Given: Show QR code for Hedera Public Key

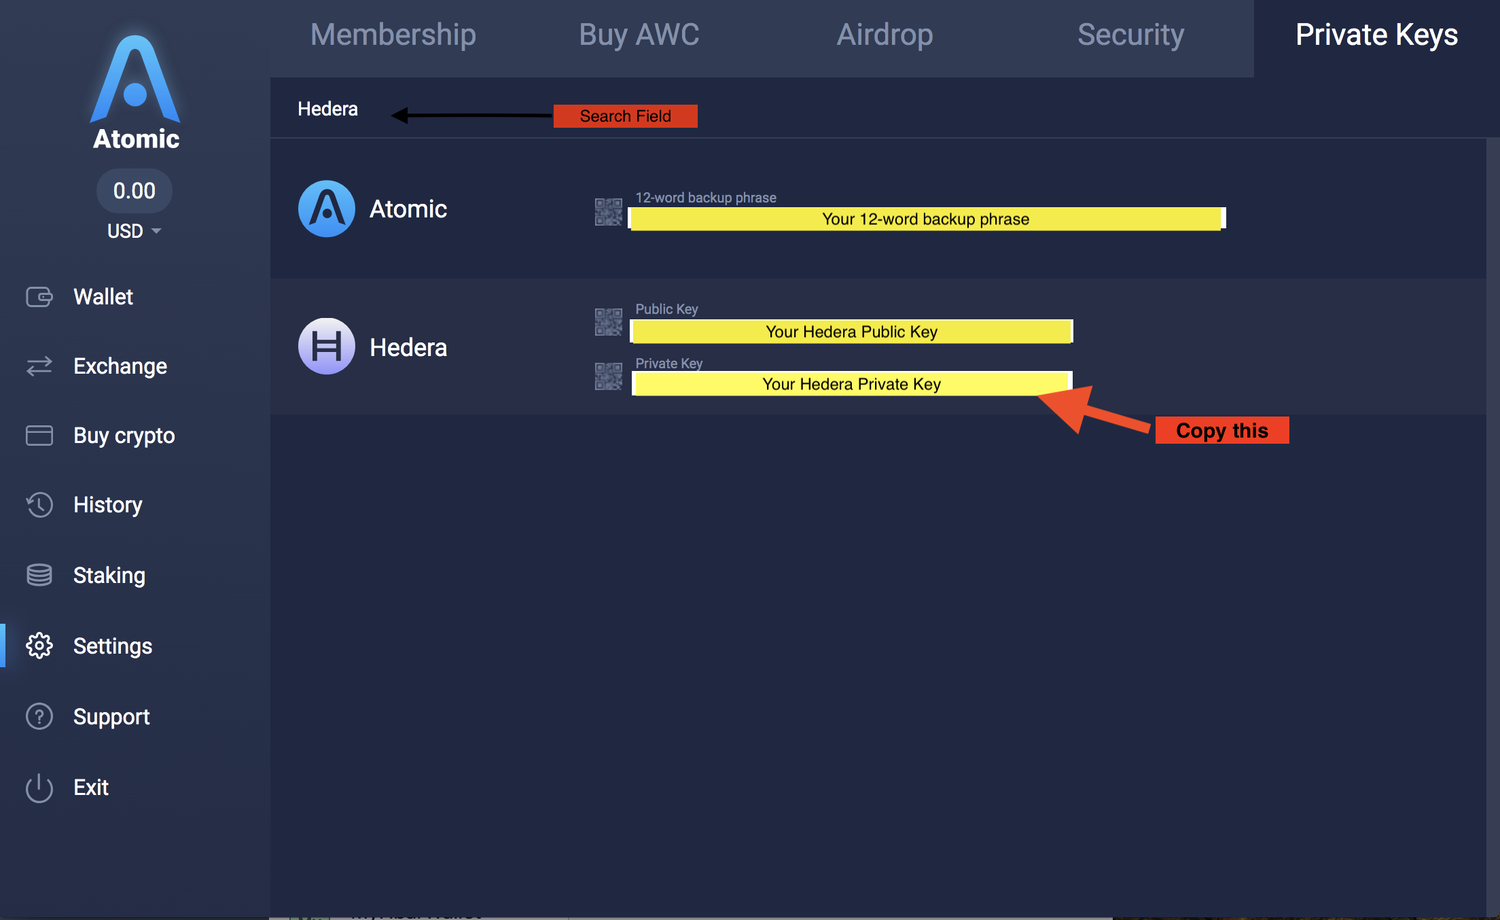Looking at the screenshot, I should tap(608, 322).
